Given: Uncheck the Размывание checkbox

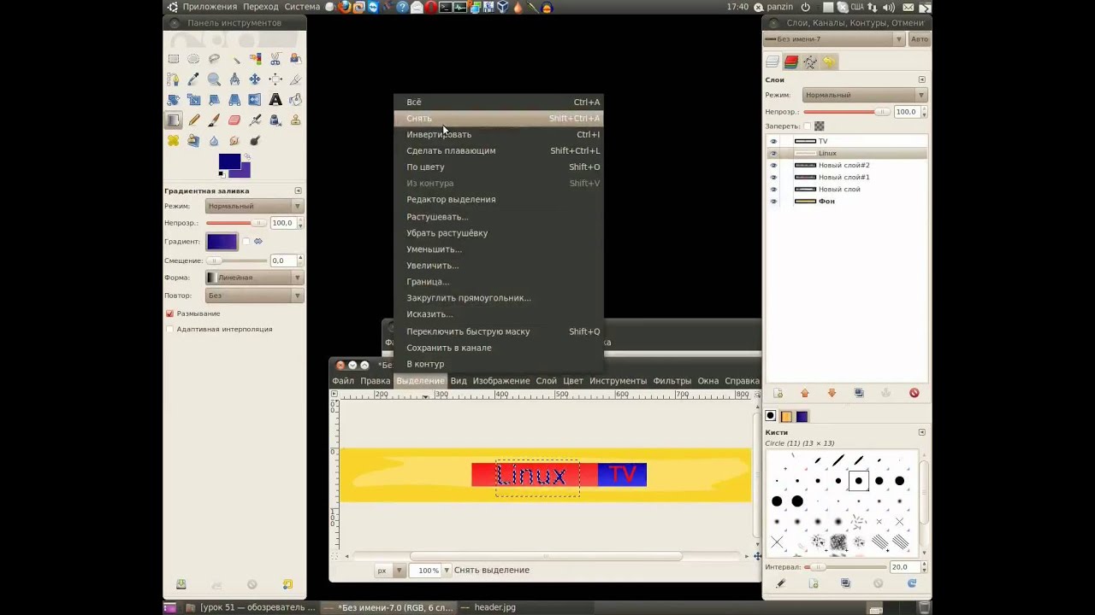Looking at the screenshot, I should pos(169,313).
